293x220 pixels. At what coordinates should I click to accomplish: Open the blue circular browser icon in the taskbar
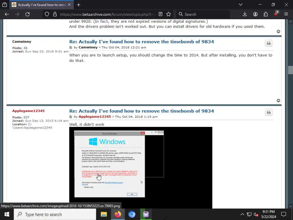(132, 214)
